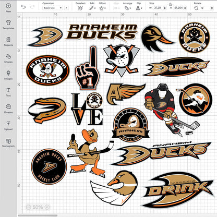This screenshot has height=217, width=217.
Task: Select the gold D foot logo top-left
Action: click(45, 36)
